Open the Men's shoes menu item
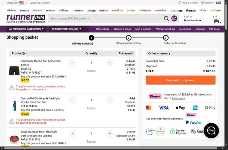228x150 pixels. click(103, 29)
